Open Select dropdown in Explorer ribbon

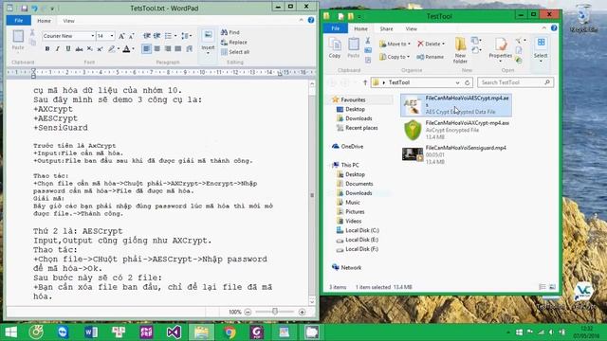click(541, 50)
